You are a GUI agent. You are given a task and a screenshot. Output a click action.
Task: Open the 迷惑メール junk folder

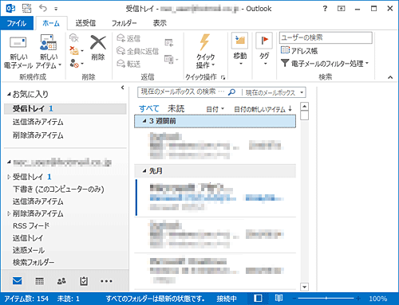coord(29,250)
